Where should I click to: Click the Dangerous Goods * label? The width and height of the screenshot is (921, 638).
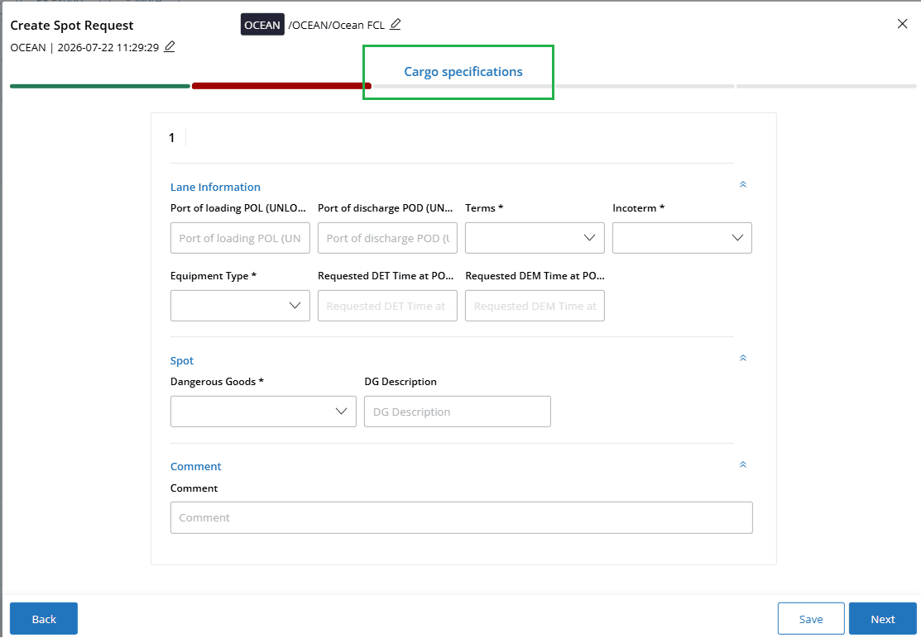click(x=217, y=382)
